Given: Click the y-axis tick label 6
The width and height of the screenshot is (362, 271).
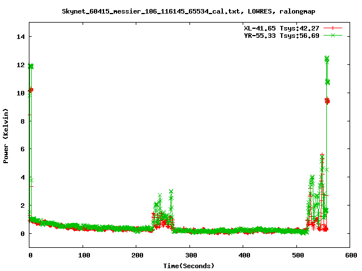Looking at the screenshot, I should pyautogui.click(x=23, y=149).
